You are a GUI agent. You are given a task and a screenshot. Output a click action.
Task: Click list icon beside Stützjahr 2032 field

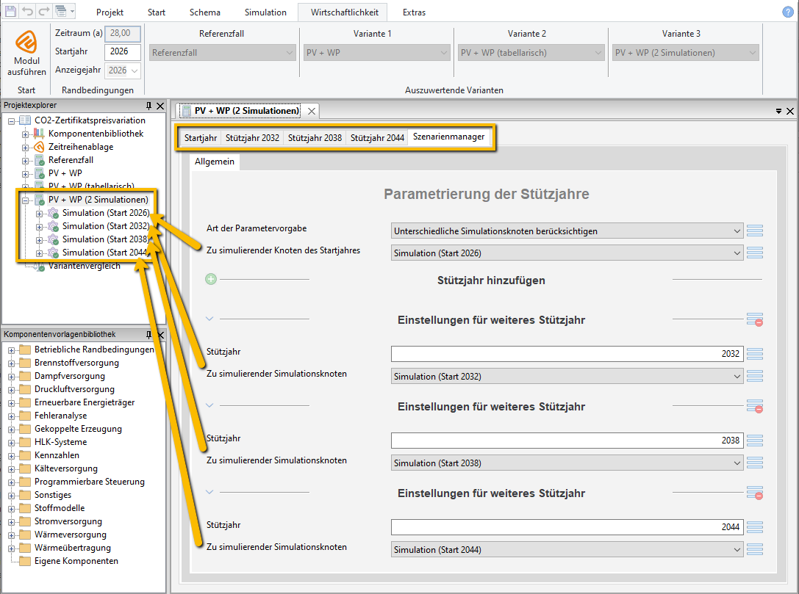tap(755, 353)
